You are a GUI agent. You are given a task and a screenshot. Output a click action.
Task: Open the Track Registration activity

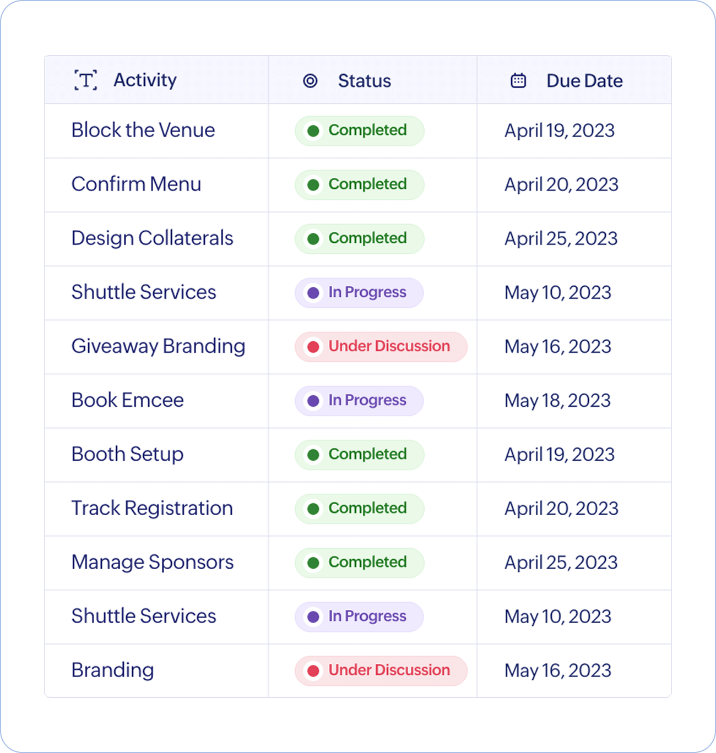point(153,508)
